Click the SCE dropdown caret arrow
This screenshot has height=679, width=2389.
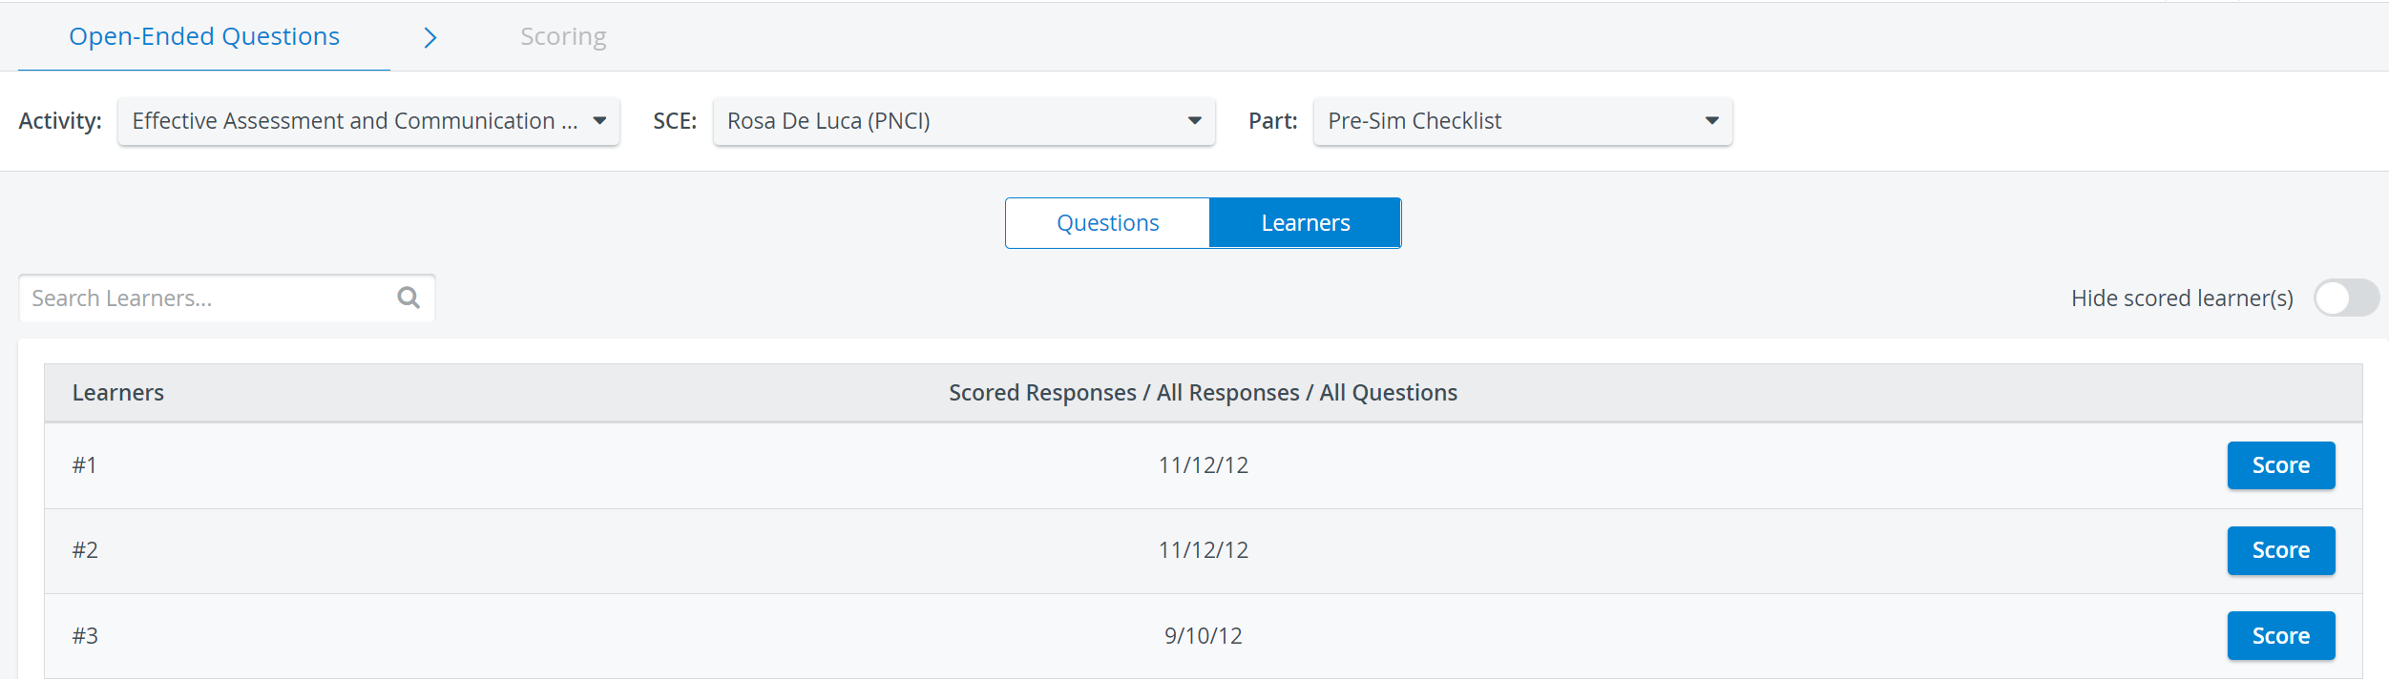coord(1194,121)
